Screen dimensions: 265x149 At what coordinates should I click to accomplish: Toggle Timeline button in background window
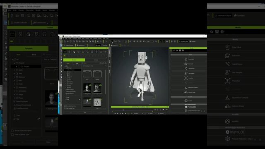coord(239,16)
